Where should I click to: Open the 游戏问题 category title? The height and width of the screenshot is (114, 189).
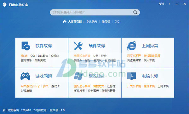pyautogui.click(x=44, y=76)
